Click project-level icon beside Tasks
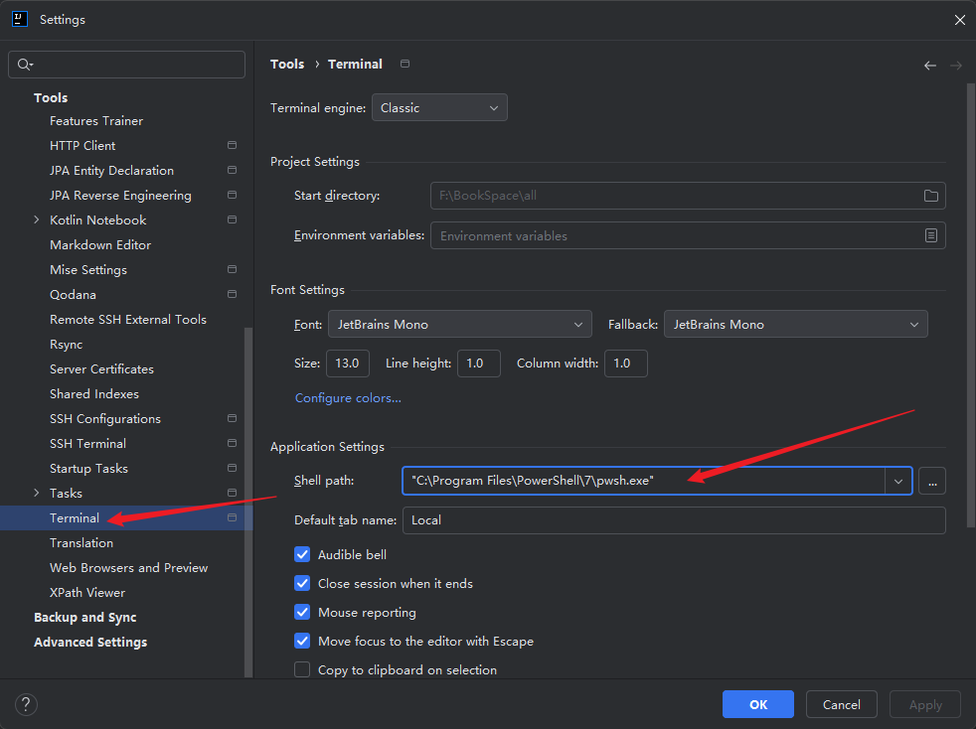 click(x=233, y=493)
